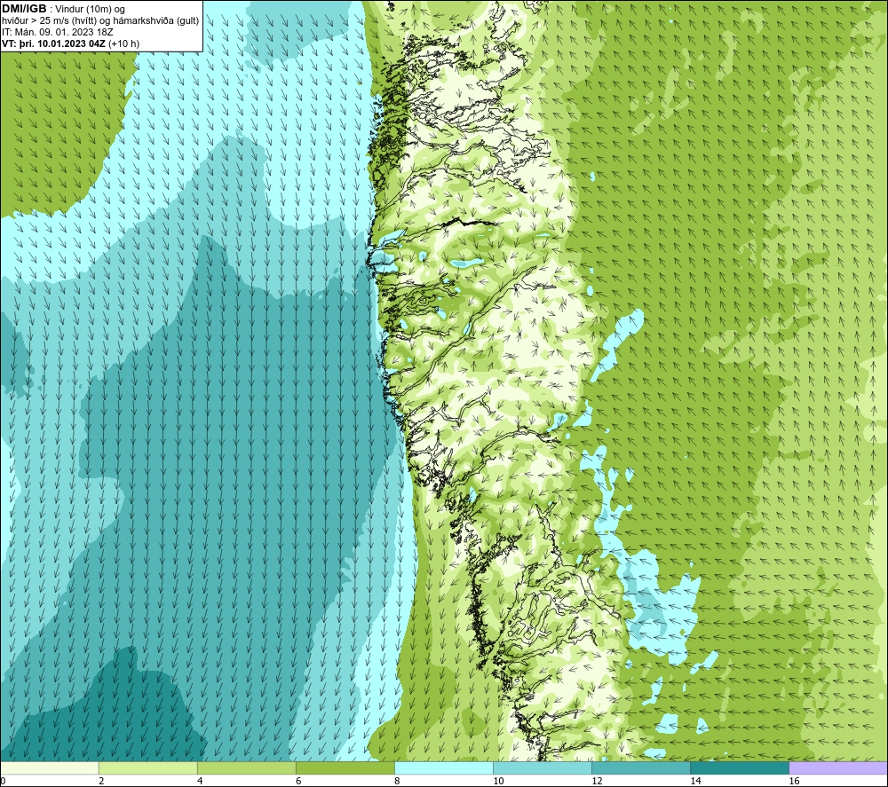Click the legend scale label "14"

coord(695,781)
